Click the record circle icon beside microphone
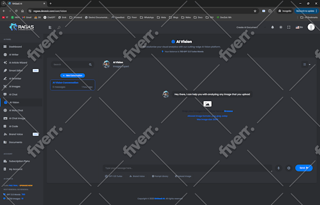Viewport: 320px width, 205px height. pyautogui.click(x=289, y=168)
